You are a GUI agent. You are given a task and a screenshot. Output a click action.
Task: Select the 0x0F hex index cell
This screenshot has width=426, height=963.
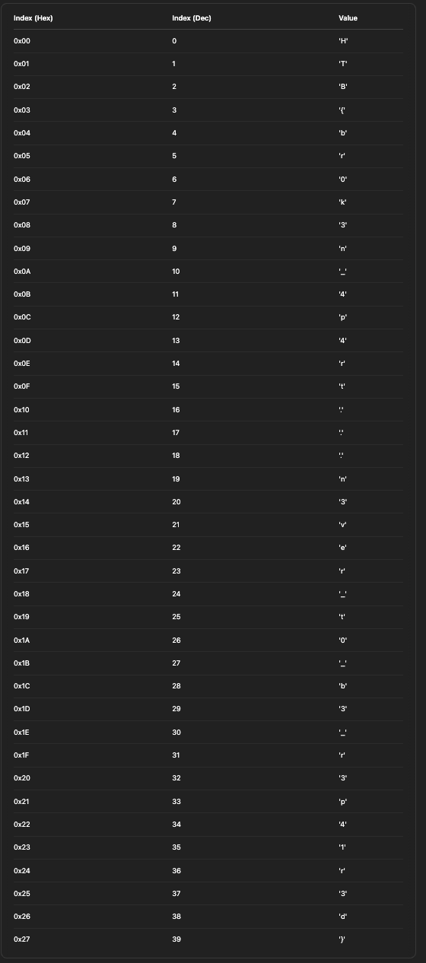point(22,386)
